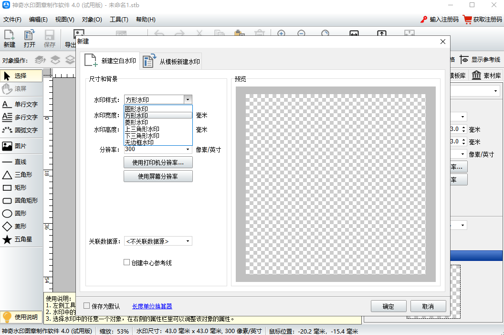The width and height of the screenshot is (504, 335).
Task: Choose 圆形水印 from the style list
Action: pos(158,109)
